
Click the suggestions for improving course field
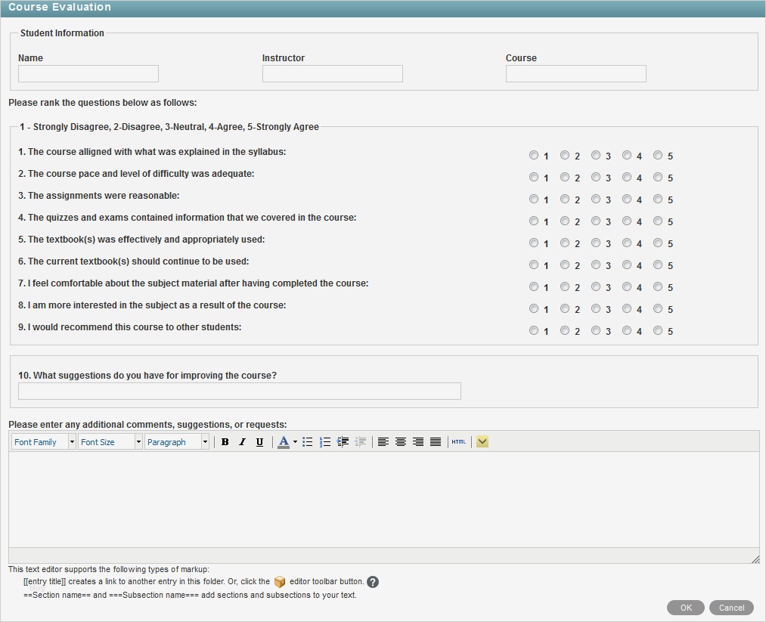pos(240,391)
